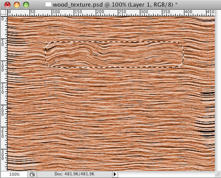Click the Doc: 481.9K/481.9K info readout
This screenshot has height=178, width=221.
click(74, 174)
